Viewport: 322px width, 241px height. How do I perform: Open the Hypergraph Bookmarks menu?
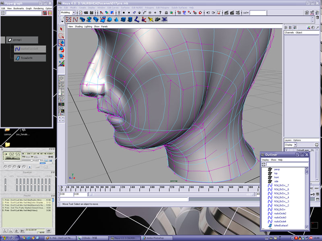tap(19, 8)
